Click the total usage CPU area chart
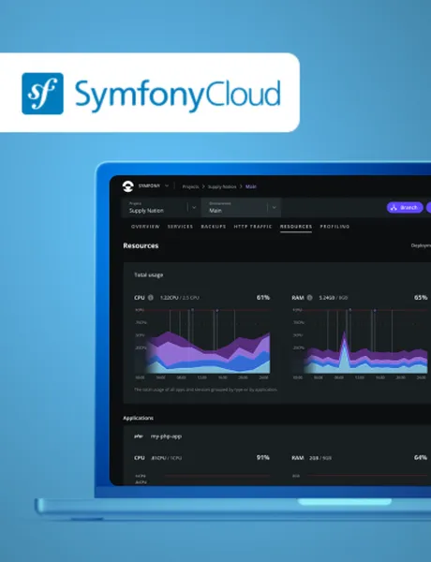The image size is (431, 562). point(202,342)
